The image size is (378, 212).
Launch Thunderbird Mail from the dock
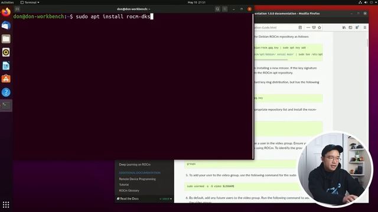point(6,25)
